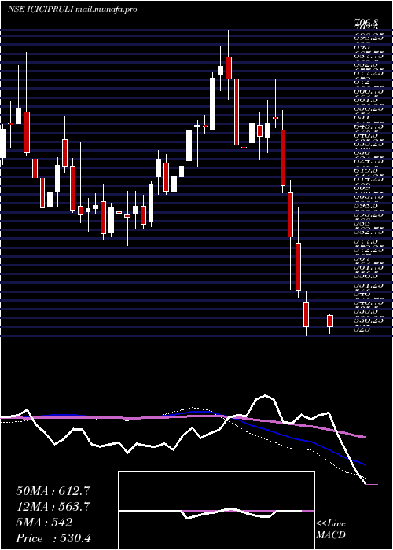Click the 12MA : 563.7 label
The width and height of the screenshot is (393, 550).
[x=53, y=506]
